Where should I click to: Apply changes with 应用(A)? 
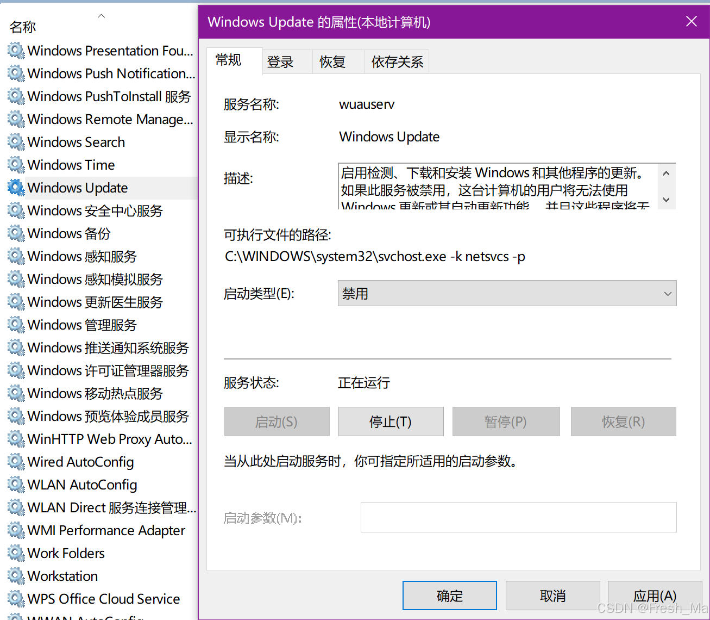(x=655, y=596)
